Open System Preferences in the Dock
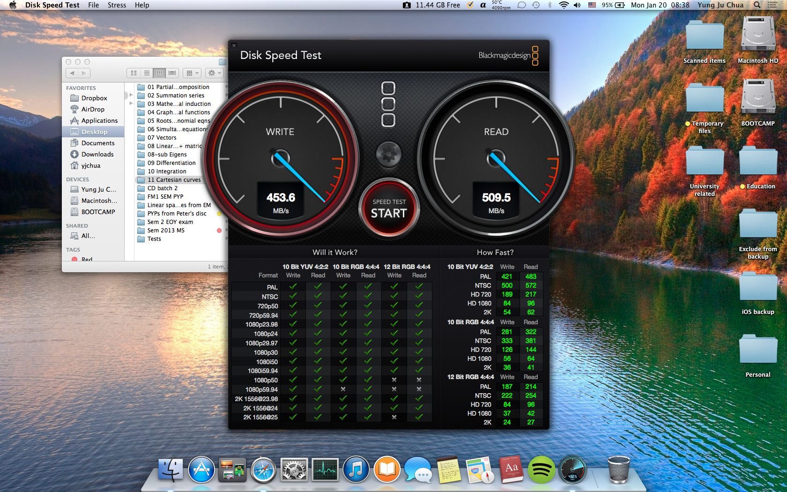The height and width of the screenshot is (492, 787). (x=294, y=470)
